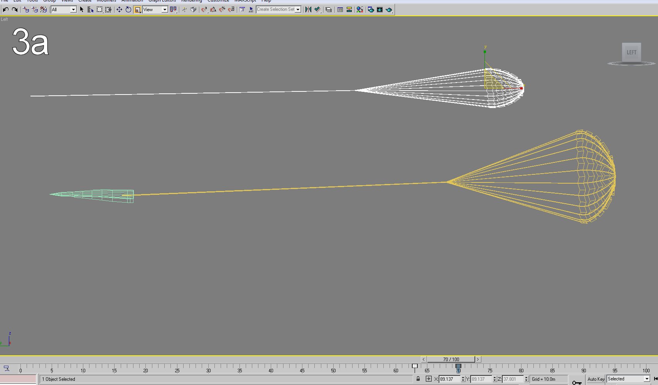Step time slider back with left arrow
Image resolution: width=658 pixels, height=385 pixels.
point(423,359)
